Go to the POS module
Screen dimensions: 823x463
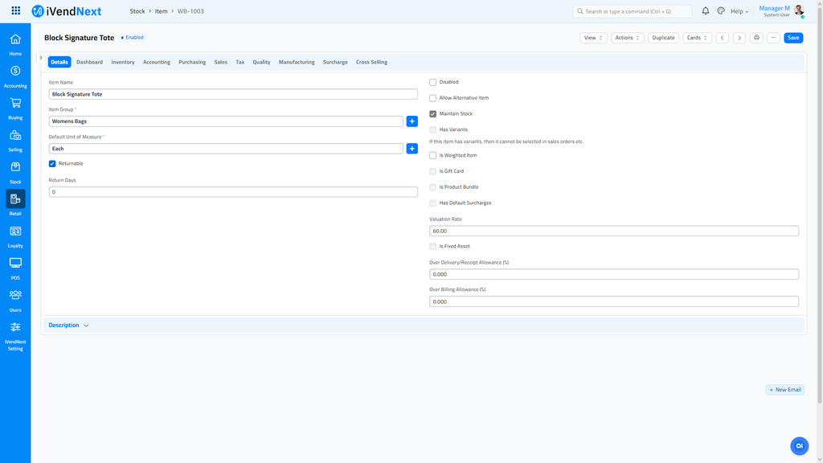point(15,264)
